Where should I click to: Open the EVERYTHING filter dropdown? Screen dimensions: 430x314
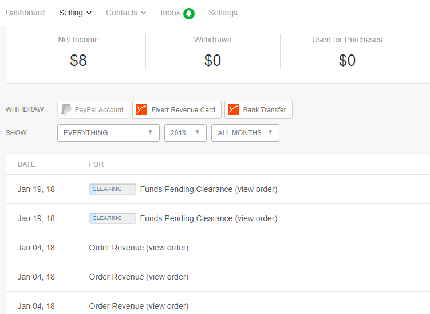108,133
